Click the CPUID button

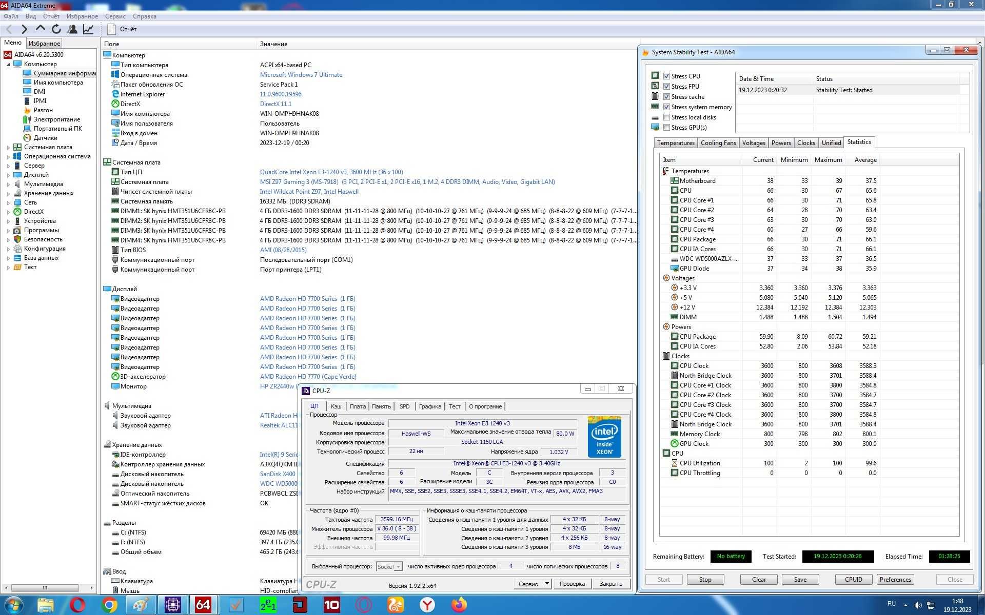[x=853, y=580]
